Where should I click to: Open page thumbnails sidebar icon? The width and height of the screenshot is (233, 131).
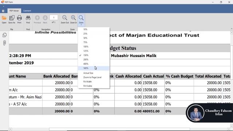pyautogui.click(x=4, y=35)
